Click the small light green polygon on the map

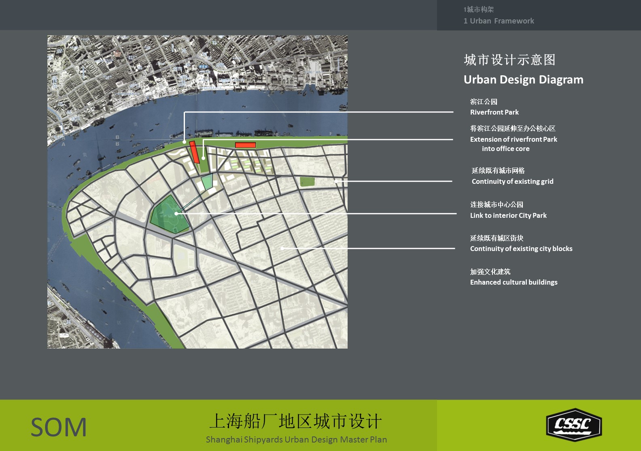point(207,182)
